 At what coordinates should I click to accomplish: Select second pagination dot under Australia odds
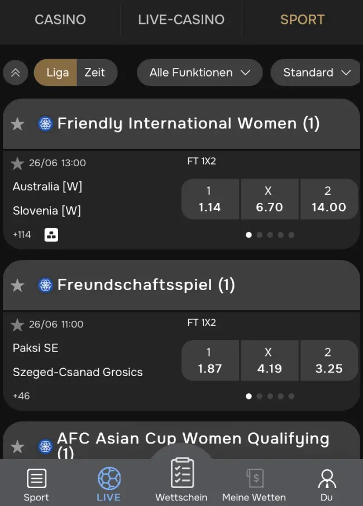click(259, 235)
